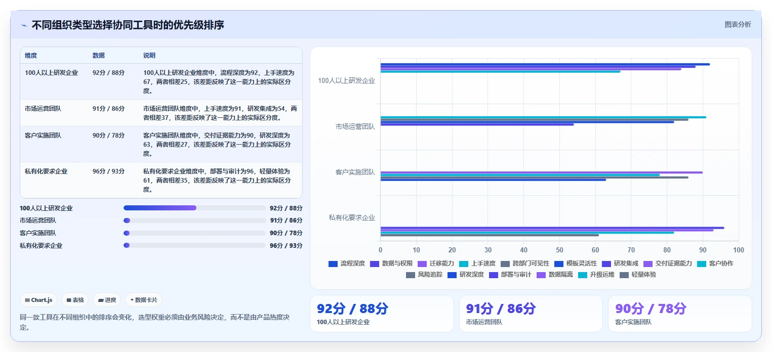
Task: Click the Chart.js tag chip
Action: 39,300
